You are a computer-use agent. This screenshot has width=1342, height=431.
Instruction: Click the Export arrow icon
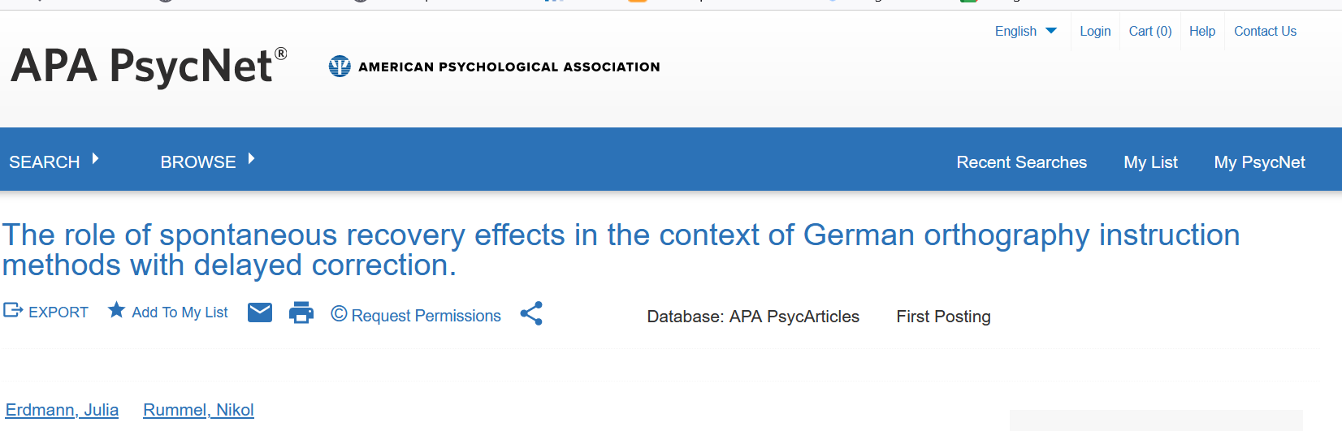[x=13, y=310]
